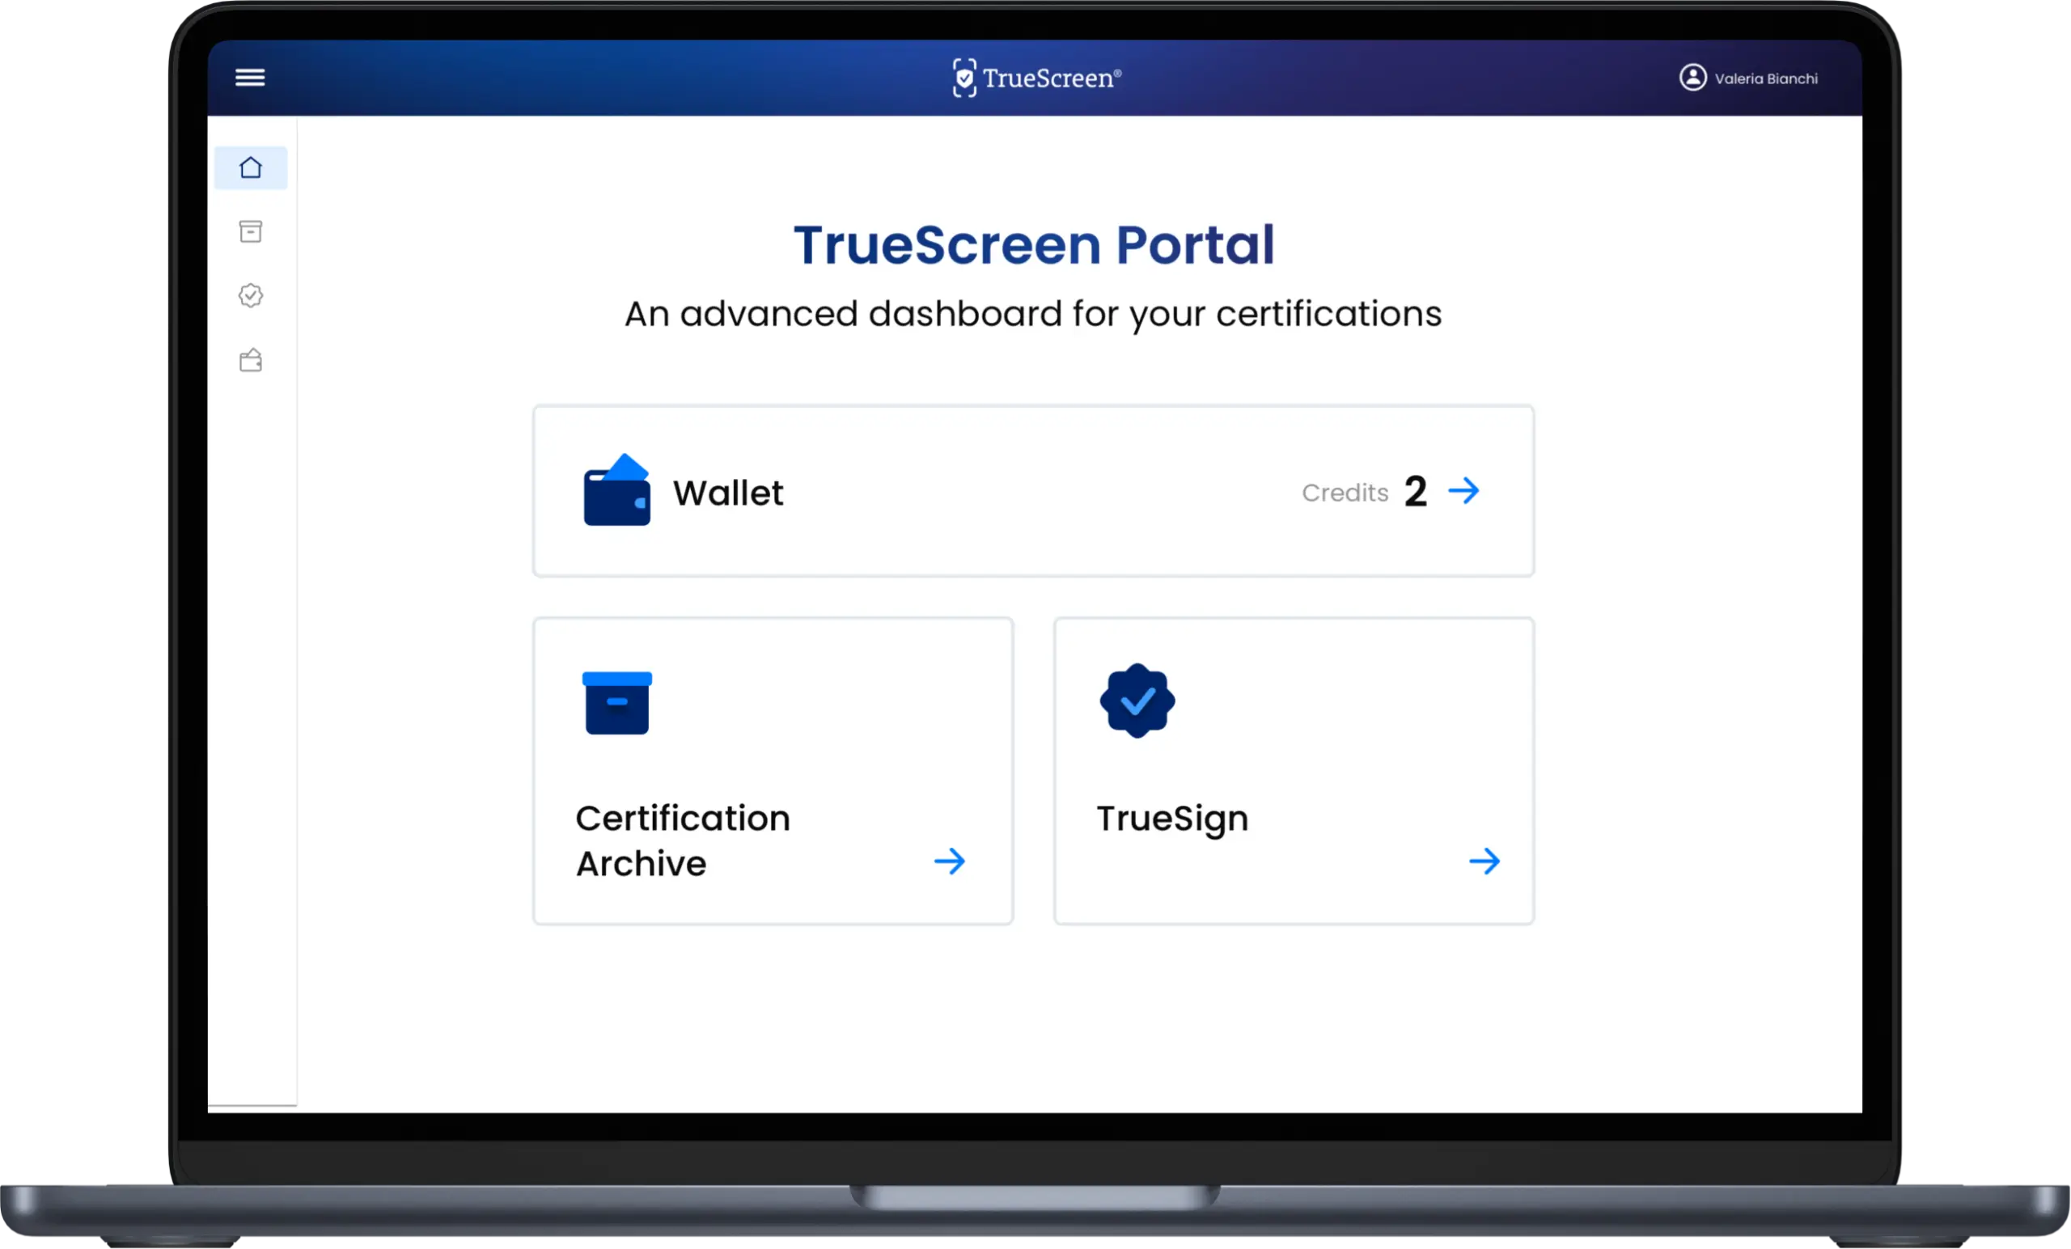Click the Valeria Bianchi account name

[1765, 78]
